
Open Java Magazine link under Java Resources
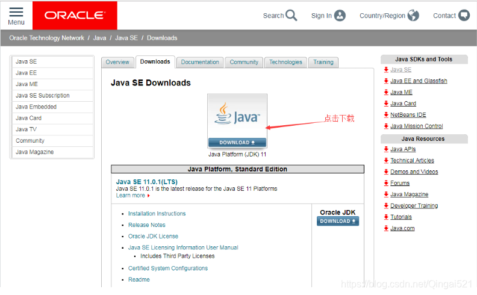tap(409, 194)
